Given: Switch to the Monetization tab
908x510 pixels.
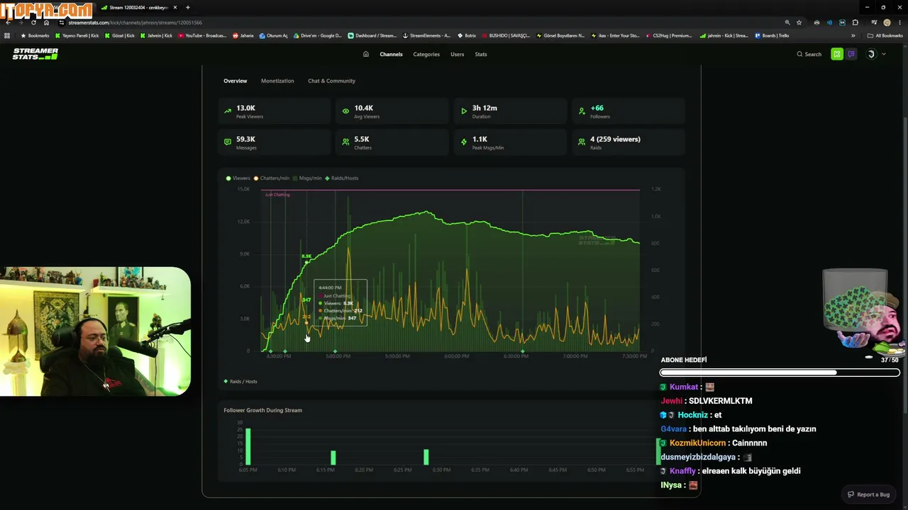Looking at the screenshot, I should point(277,81).
